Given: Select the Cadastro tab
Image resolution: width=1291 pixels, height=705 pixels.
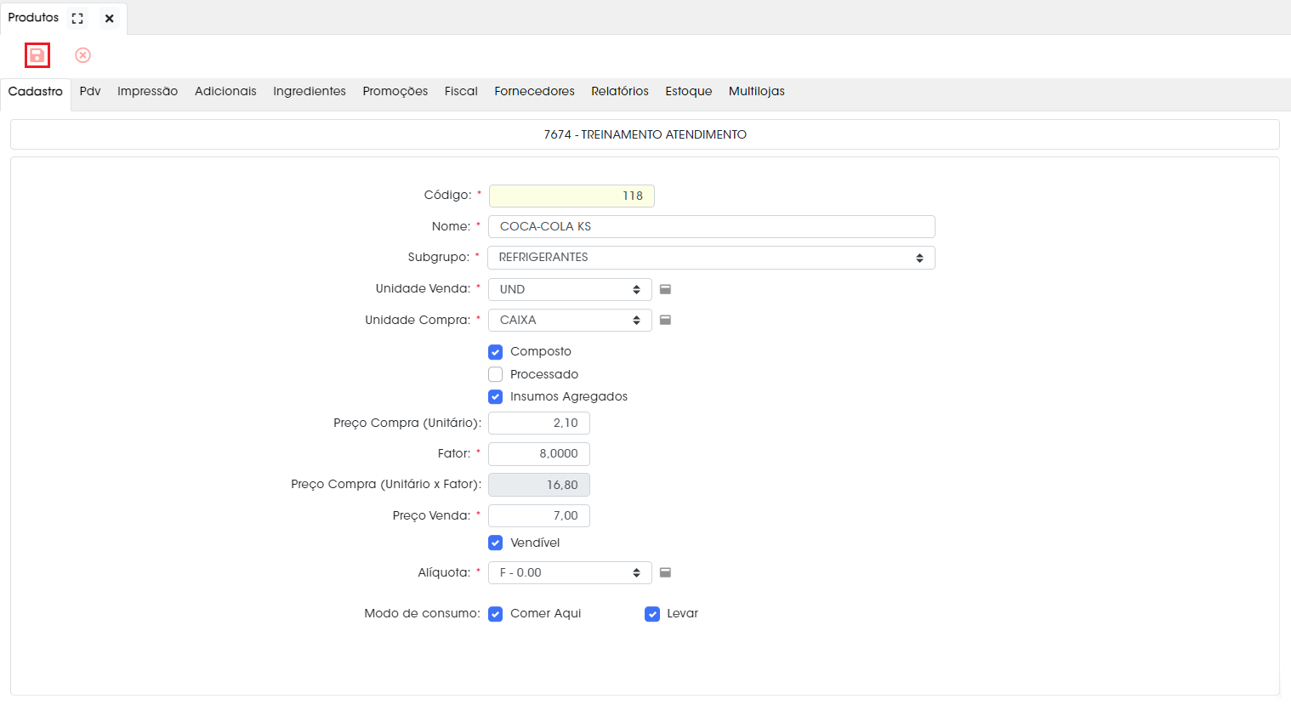Looking at the screenshot, I should pos(36,91).
